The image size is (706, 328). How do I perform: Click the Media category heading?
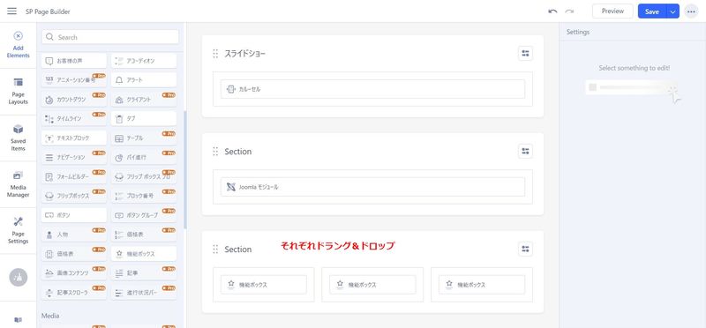pos(50,316)
